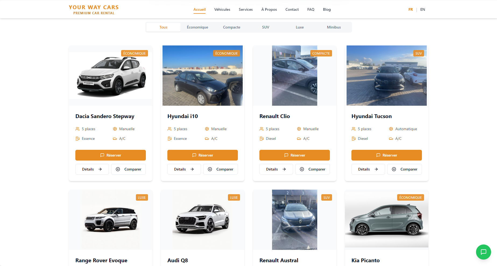Click the 5 places seats icon on Dacia Sandero
The image size is (497, 266).
pyautogui.click(x=77, y=129)
